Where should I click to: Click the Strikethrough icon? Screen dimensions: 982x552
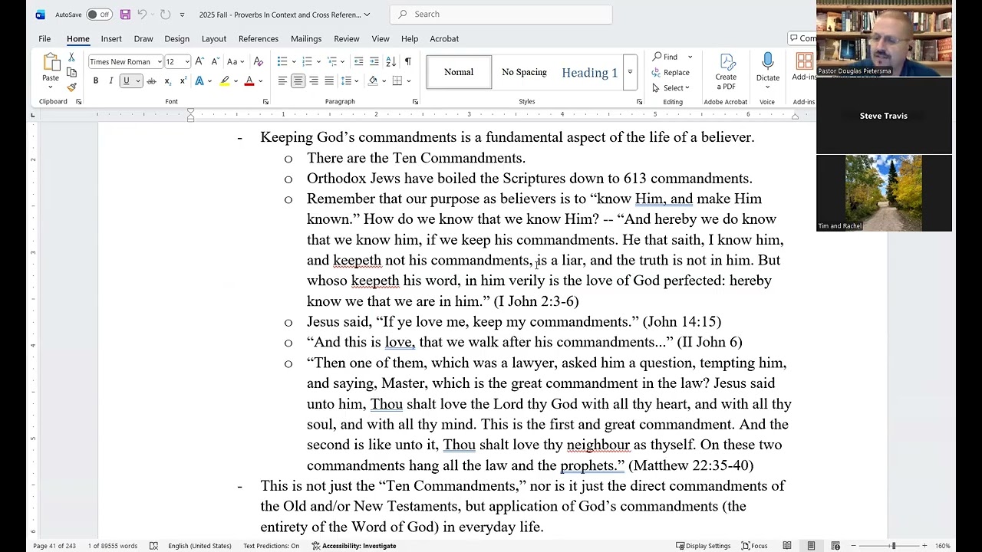(151, 80)
